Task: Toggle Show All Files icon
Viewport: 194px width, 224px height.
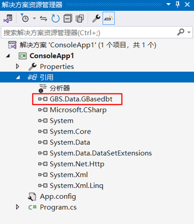Action: tap(80, 18)
